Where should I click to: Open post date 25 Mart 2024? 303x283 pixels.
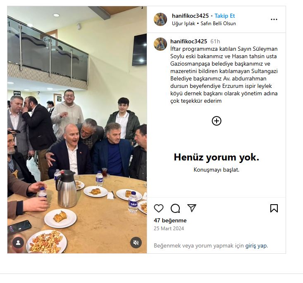pos(169,229)
